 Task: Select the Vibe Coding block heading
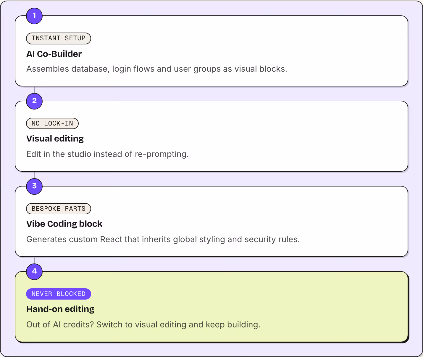(64, 224)
